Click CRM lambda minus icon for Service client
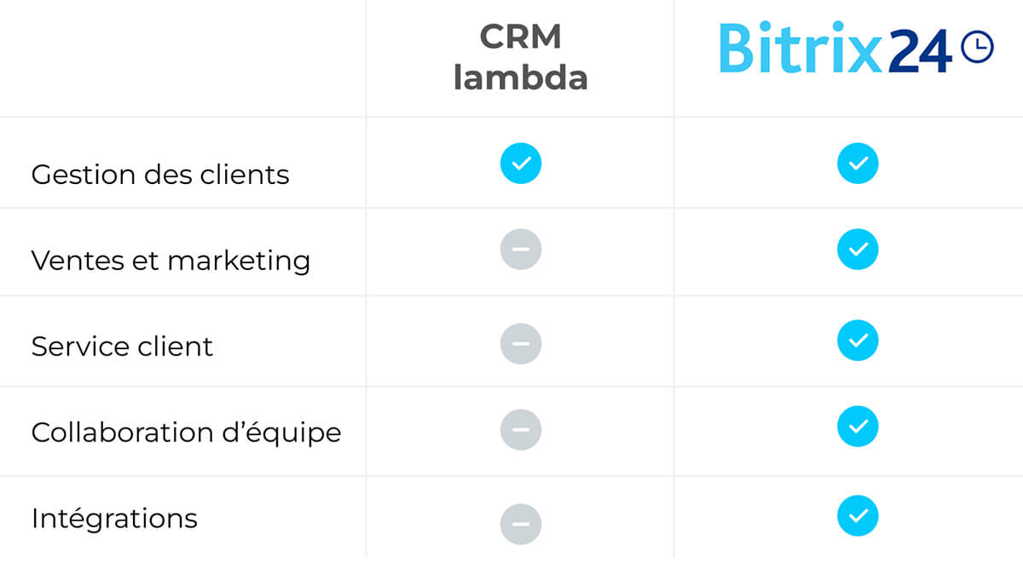This screenshot has width=1023, height=581. [x=521, y=344]
